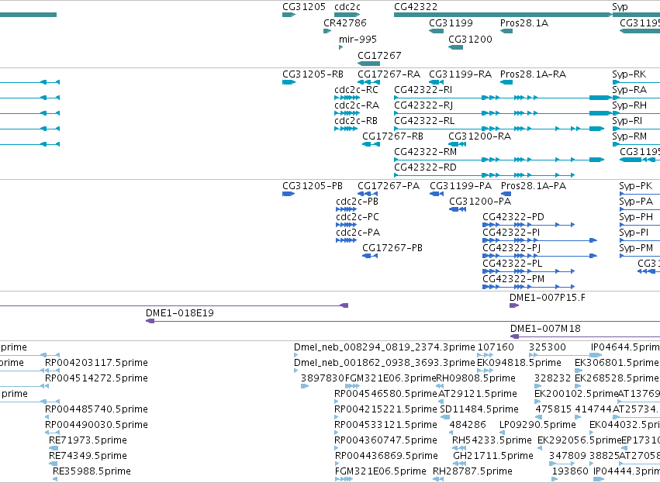Click EST label Dmel_neb_008294_0819_2374.3prime
Screen dimensions: 660x483
[x=385, y=347]
